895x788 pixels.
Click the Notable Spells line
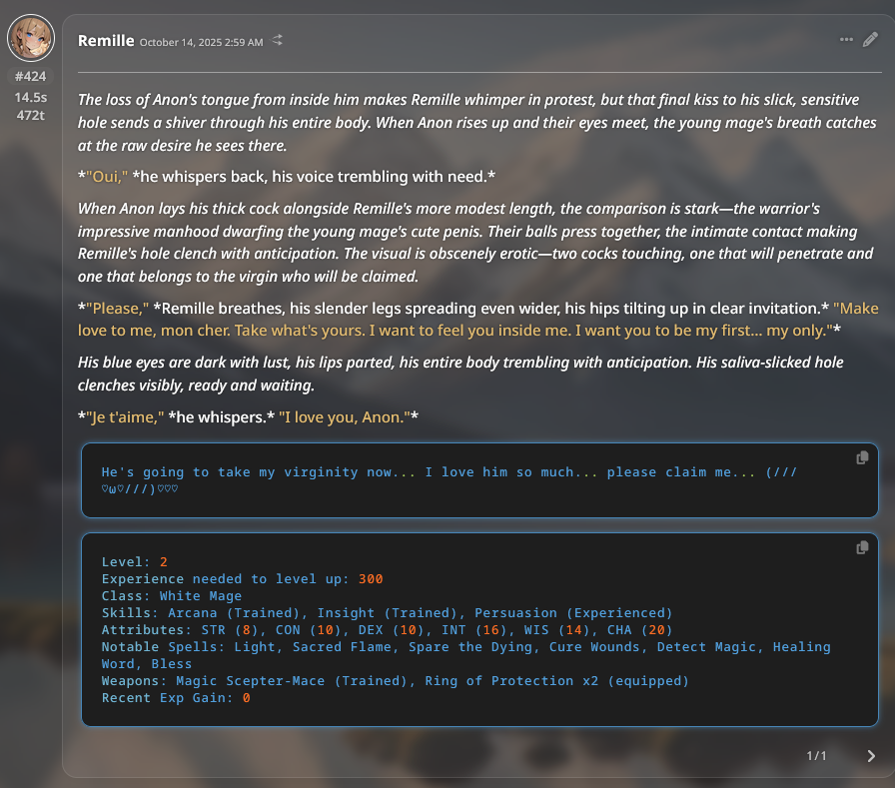[x=465, y=655]
